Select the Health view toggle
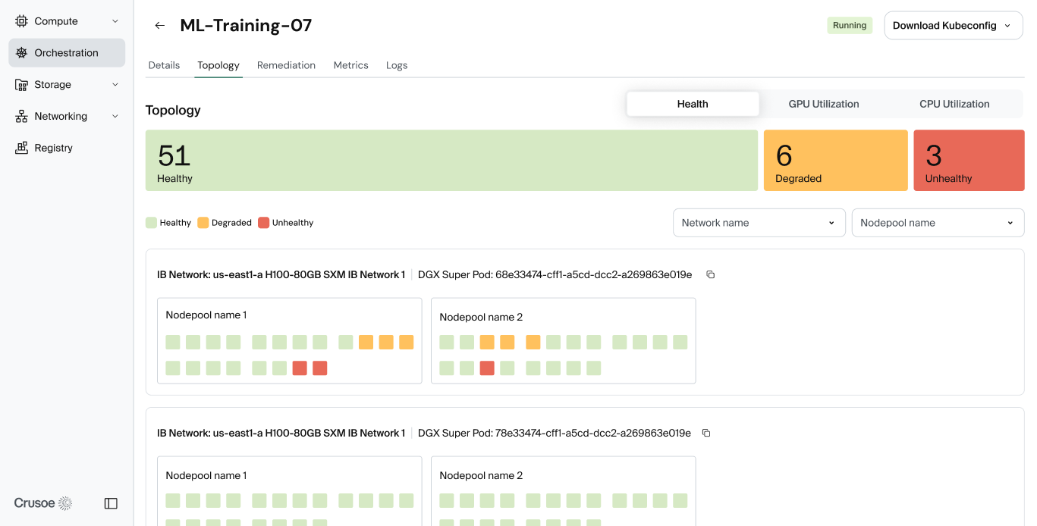 point(693,104)
